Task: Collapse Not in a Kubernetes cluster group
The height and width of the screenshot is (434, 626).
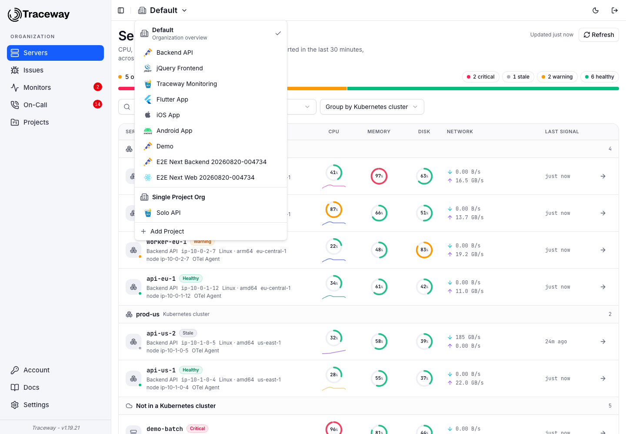Action: (x=368, y=406)
